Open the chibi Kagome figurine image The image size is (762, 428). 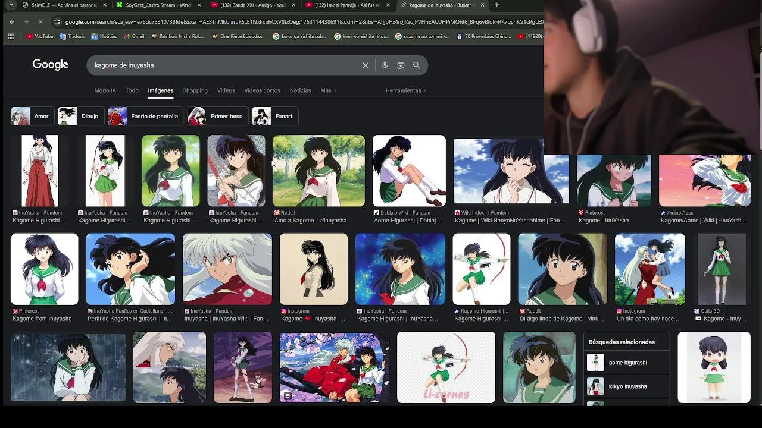pyautogui.click(x=714, y=367)
